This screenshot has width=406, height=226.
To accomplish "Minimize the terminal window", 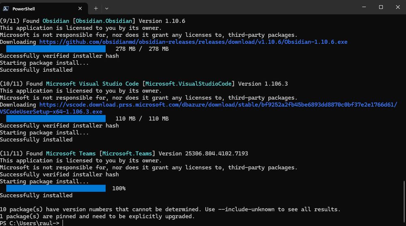I will [364, 7].
